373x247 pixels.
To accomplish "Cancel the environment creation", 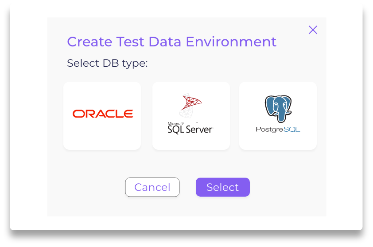I will click(152, 187).
